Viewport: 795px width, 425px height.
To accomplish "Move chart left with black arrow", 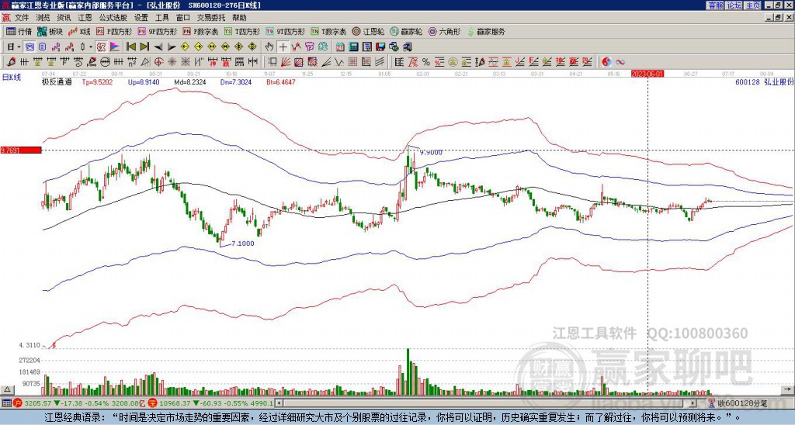I will [x=158, y=47].
